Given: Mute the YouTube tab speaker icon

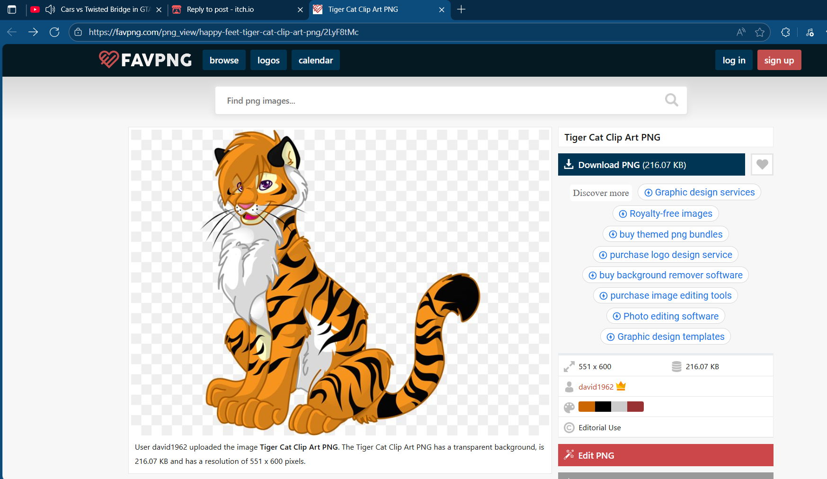Looking at the screenshot, I should point(50,9).
